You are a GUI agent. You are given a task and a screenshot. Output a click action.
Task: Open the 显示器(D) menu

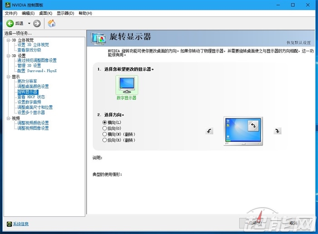(x=65, y=13)
